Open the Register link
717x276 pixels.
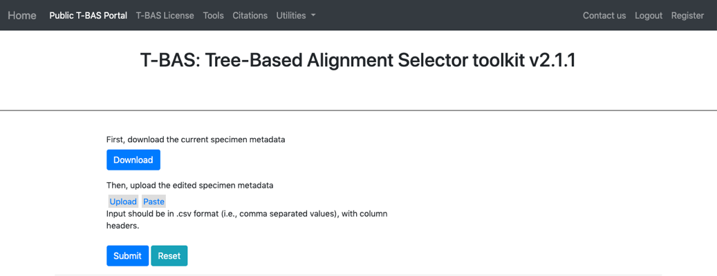687,15
